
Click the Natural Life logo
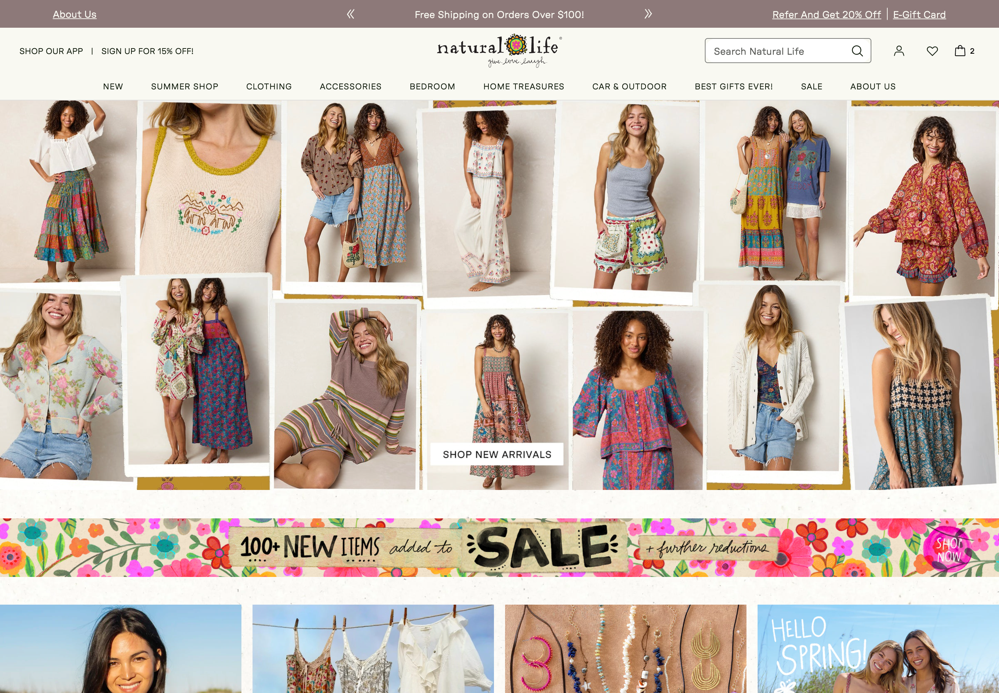pos(499,50)
